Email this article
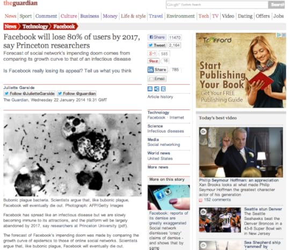This screenshot has height=250, width=290. 157,79
